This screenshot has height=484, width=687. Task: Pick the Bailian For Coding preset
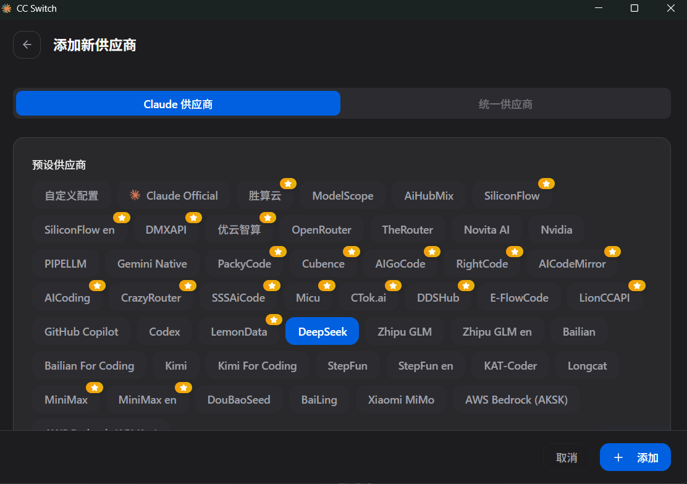tap(89, 366)
